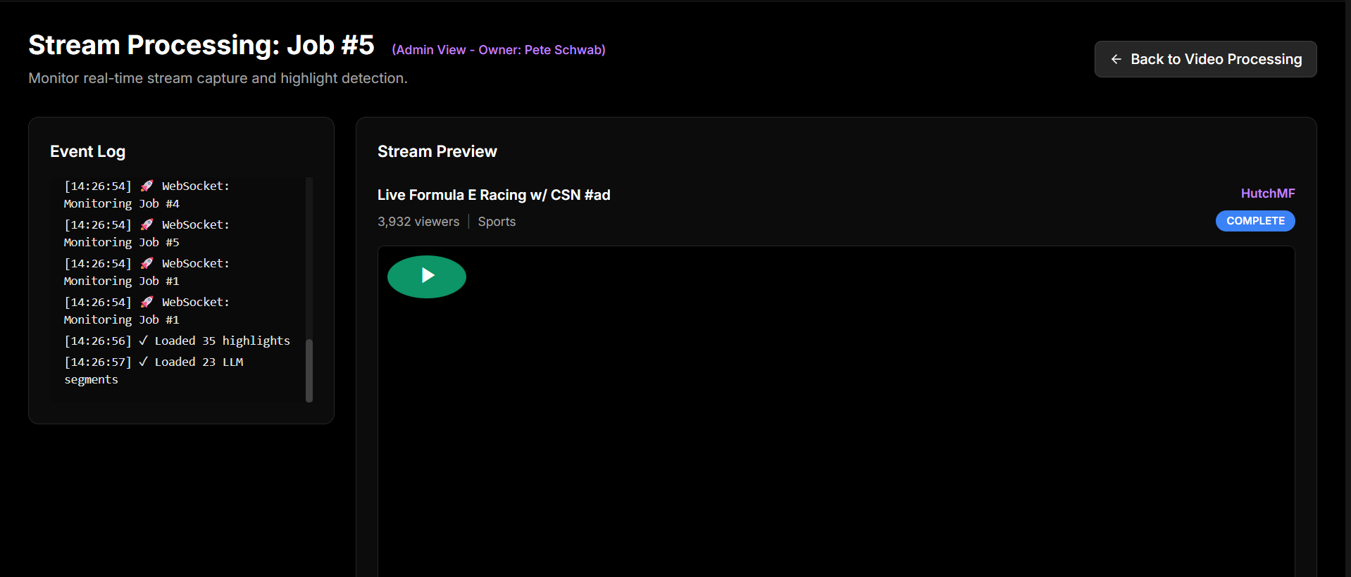
Task: Go back to Video Processing
Action: pyautogui.click(x=1205, y=59)
